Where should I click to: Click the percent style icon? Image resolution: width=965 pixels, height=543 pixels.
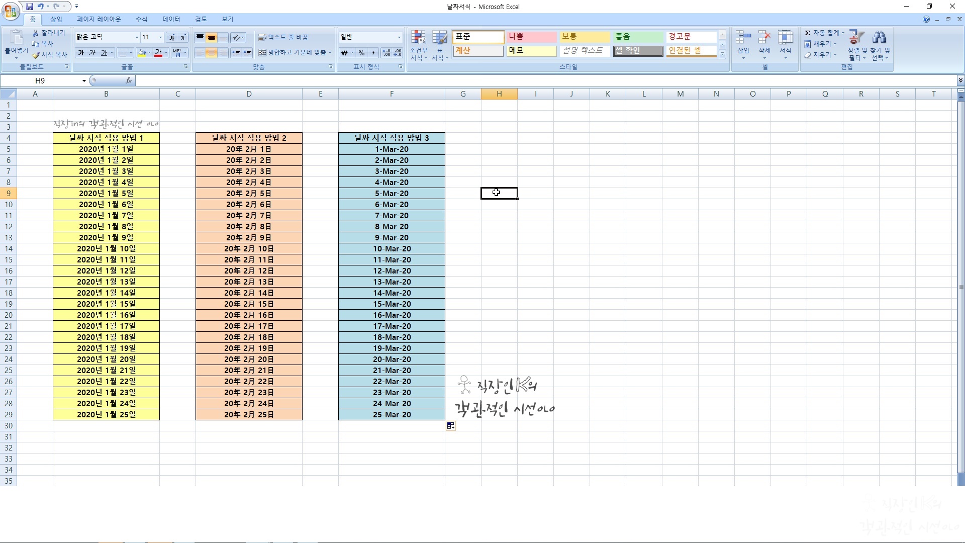[x=361, y=53]
